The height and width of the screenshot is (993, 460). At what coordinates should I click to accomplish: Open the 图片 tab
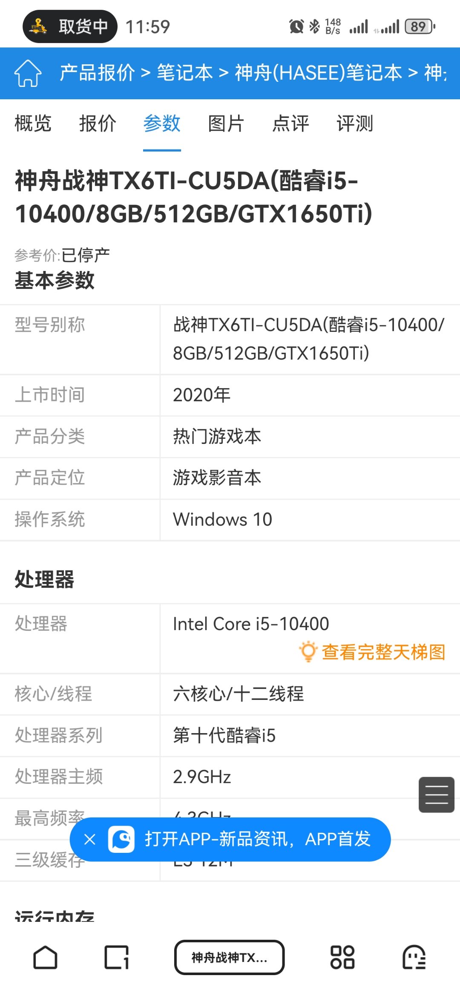coord(226,124)
